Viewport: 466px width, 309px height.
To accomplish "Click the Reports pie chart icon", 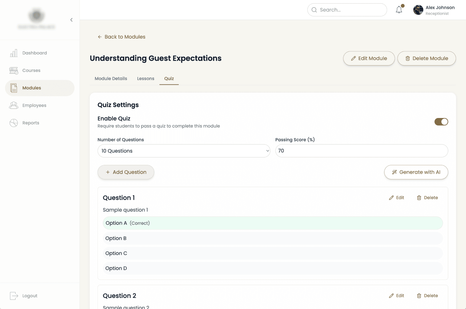I will tap(14, 123).
